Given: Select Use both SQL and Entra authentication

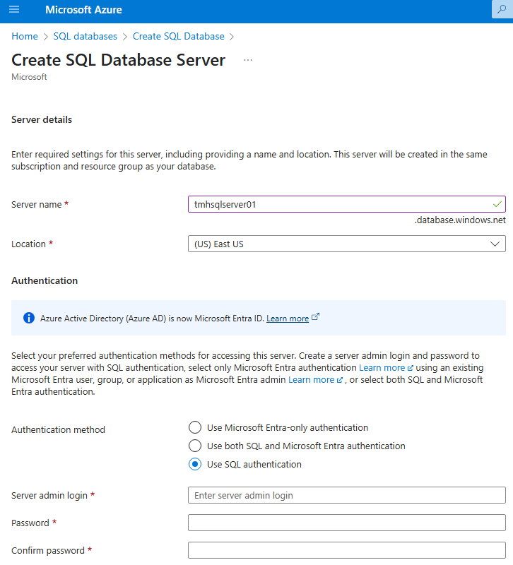Looking at the screenshot, I should [x=195, y=446].
